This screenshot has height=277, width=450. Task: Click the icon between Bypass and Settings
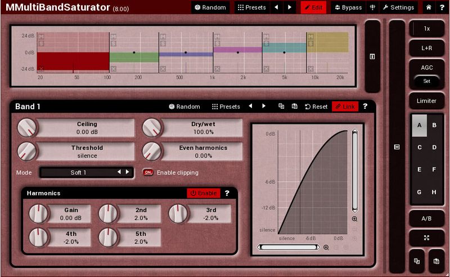coord(372,7)
